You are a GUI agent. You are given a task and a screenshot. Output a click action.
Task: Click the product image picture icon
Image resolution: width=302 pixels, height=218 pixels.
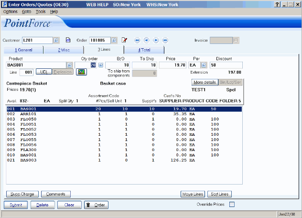pos(81,72)
